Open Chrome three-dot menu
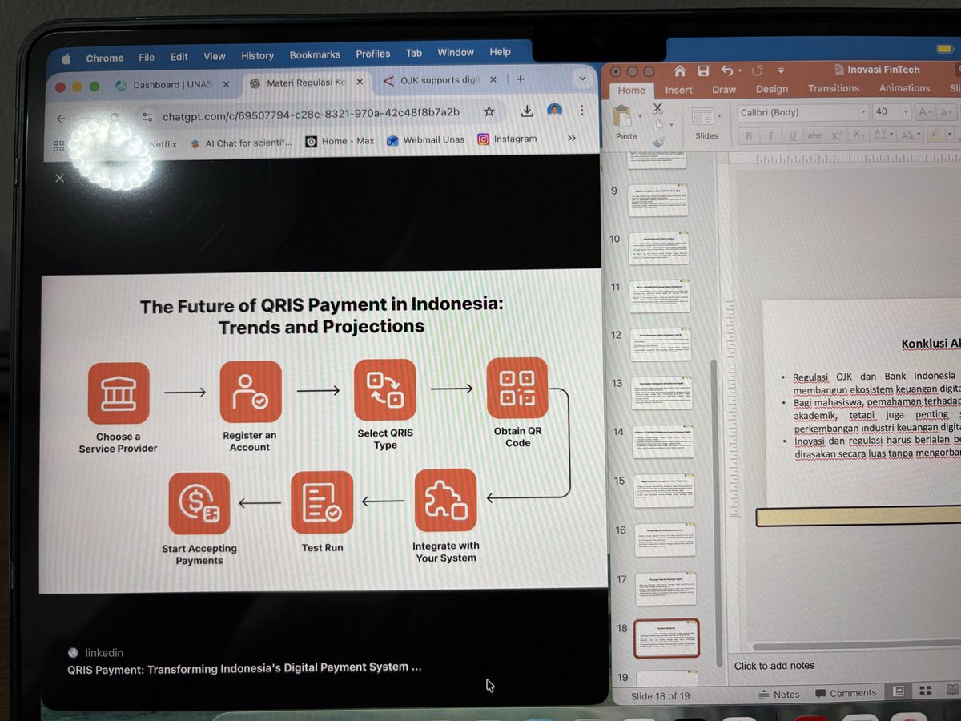This screenshot has width=961, height=721. (x=582, y=109)
